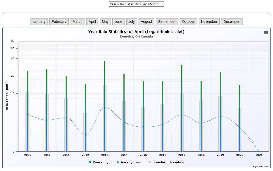Viewport: 273px width, 171px height.
Task: Show November rain data
Action: click(x=209, y=22)
